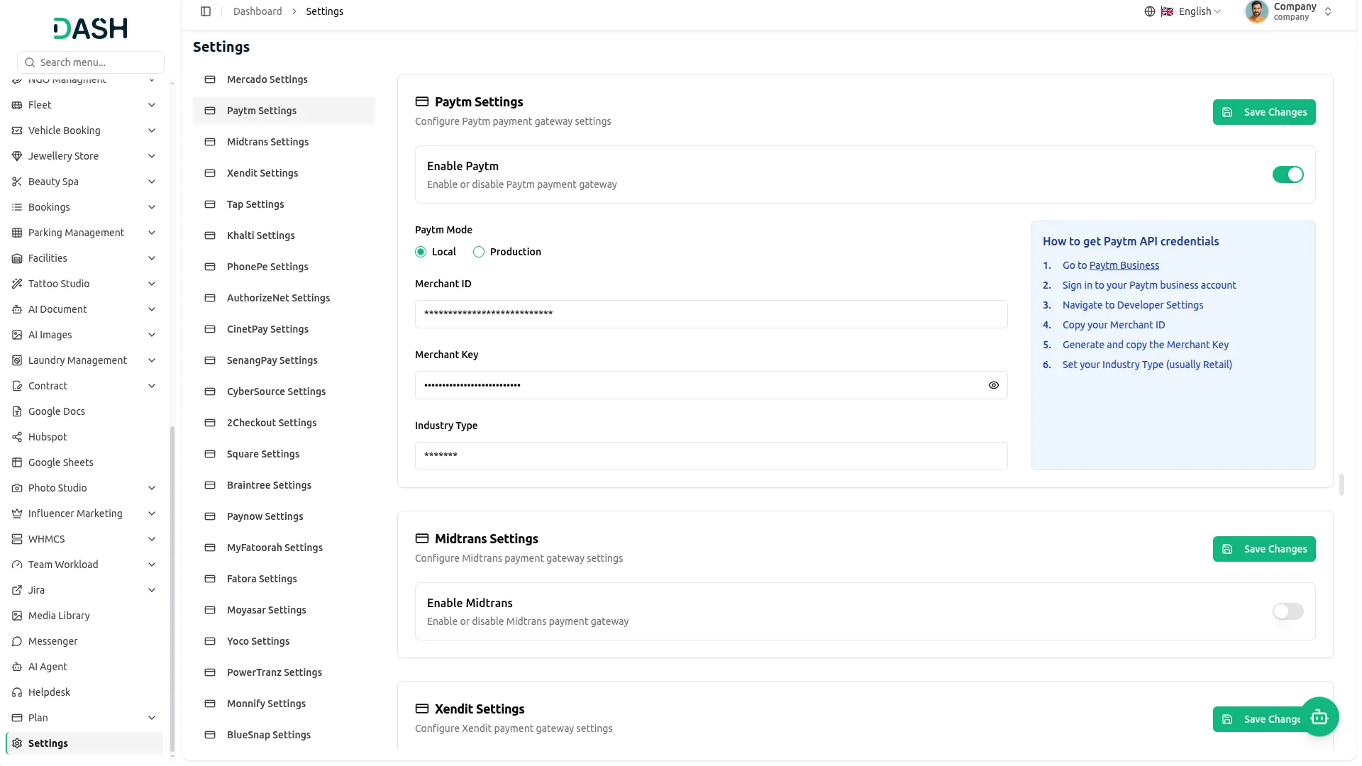The width and height of the screenshot is (1362, 766).
Task: Turn on the Enable Midtrans switch
Action: pyautogui.click(x=1288, y=611)
